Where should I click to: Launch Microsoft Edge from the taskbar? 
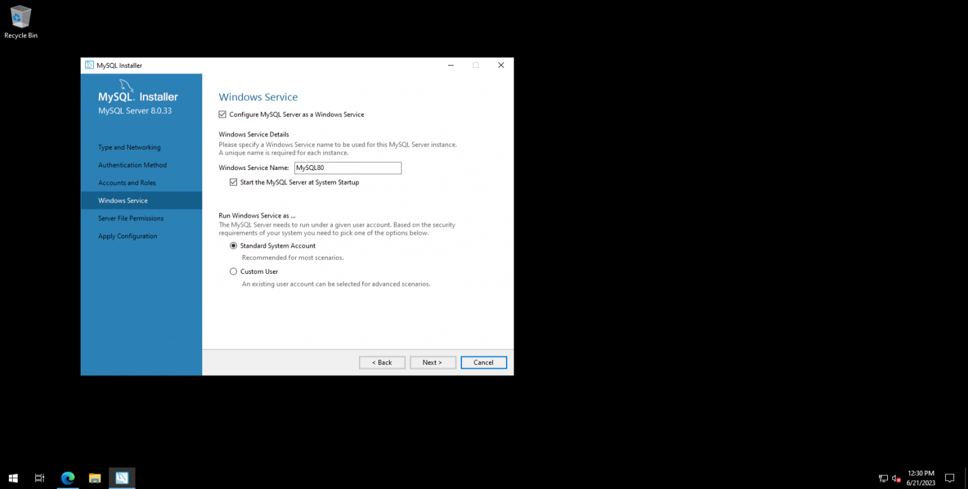click(67, 478)
